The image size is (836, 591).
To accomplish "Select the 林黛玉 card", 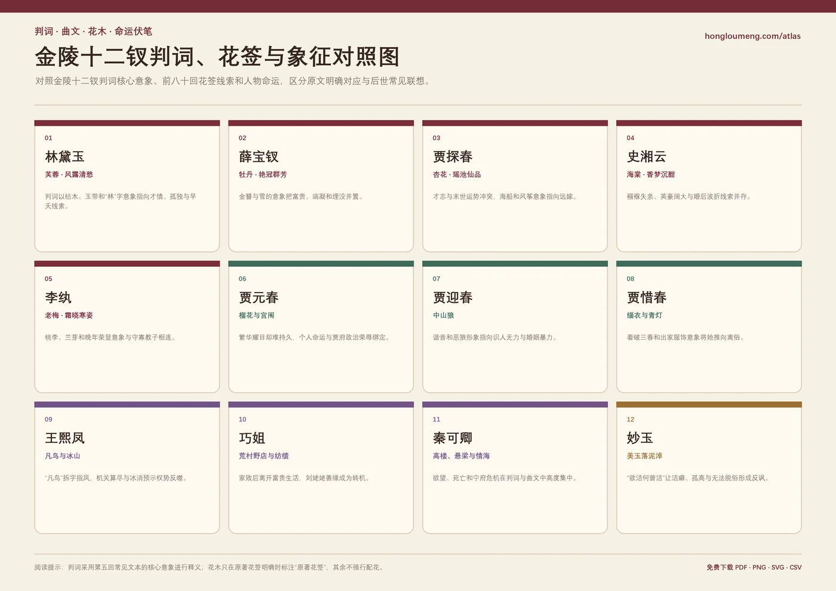I will [127, 186].
